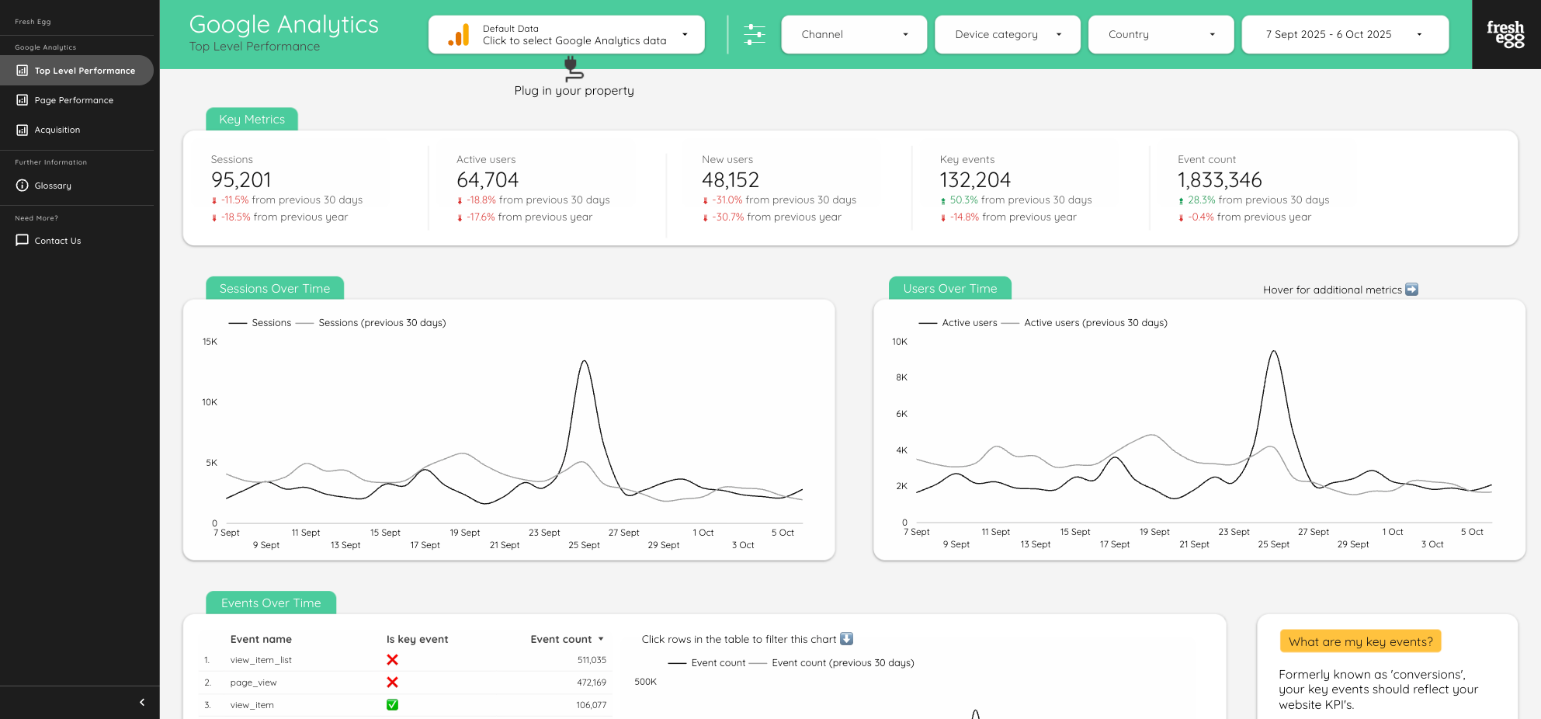The image size is (1541, 719).
Task: Go to Top Level Performance page
Action: tap(85, 71)
